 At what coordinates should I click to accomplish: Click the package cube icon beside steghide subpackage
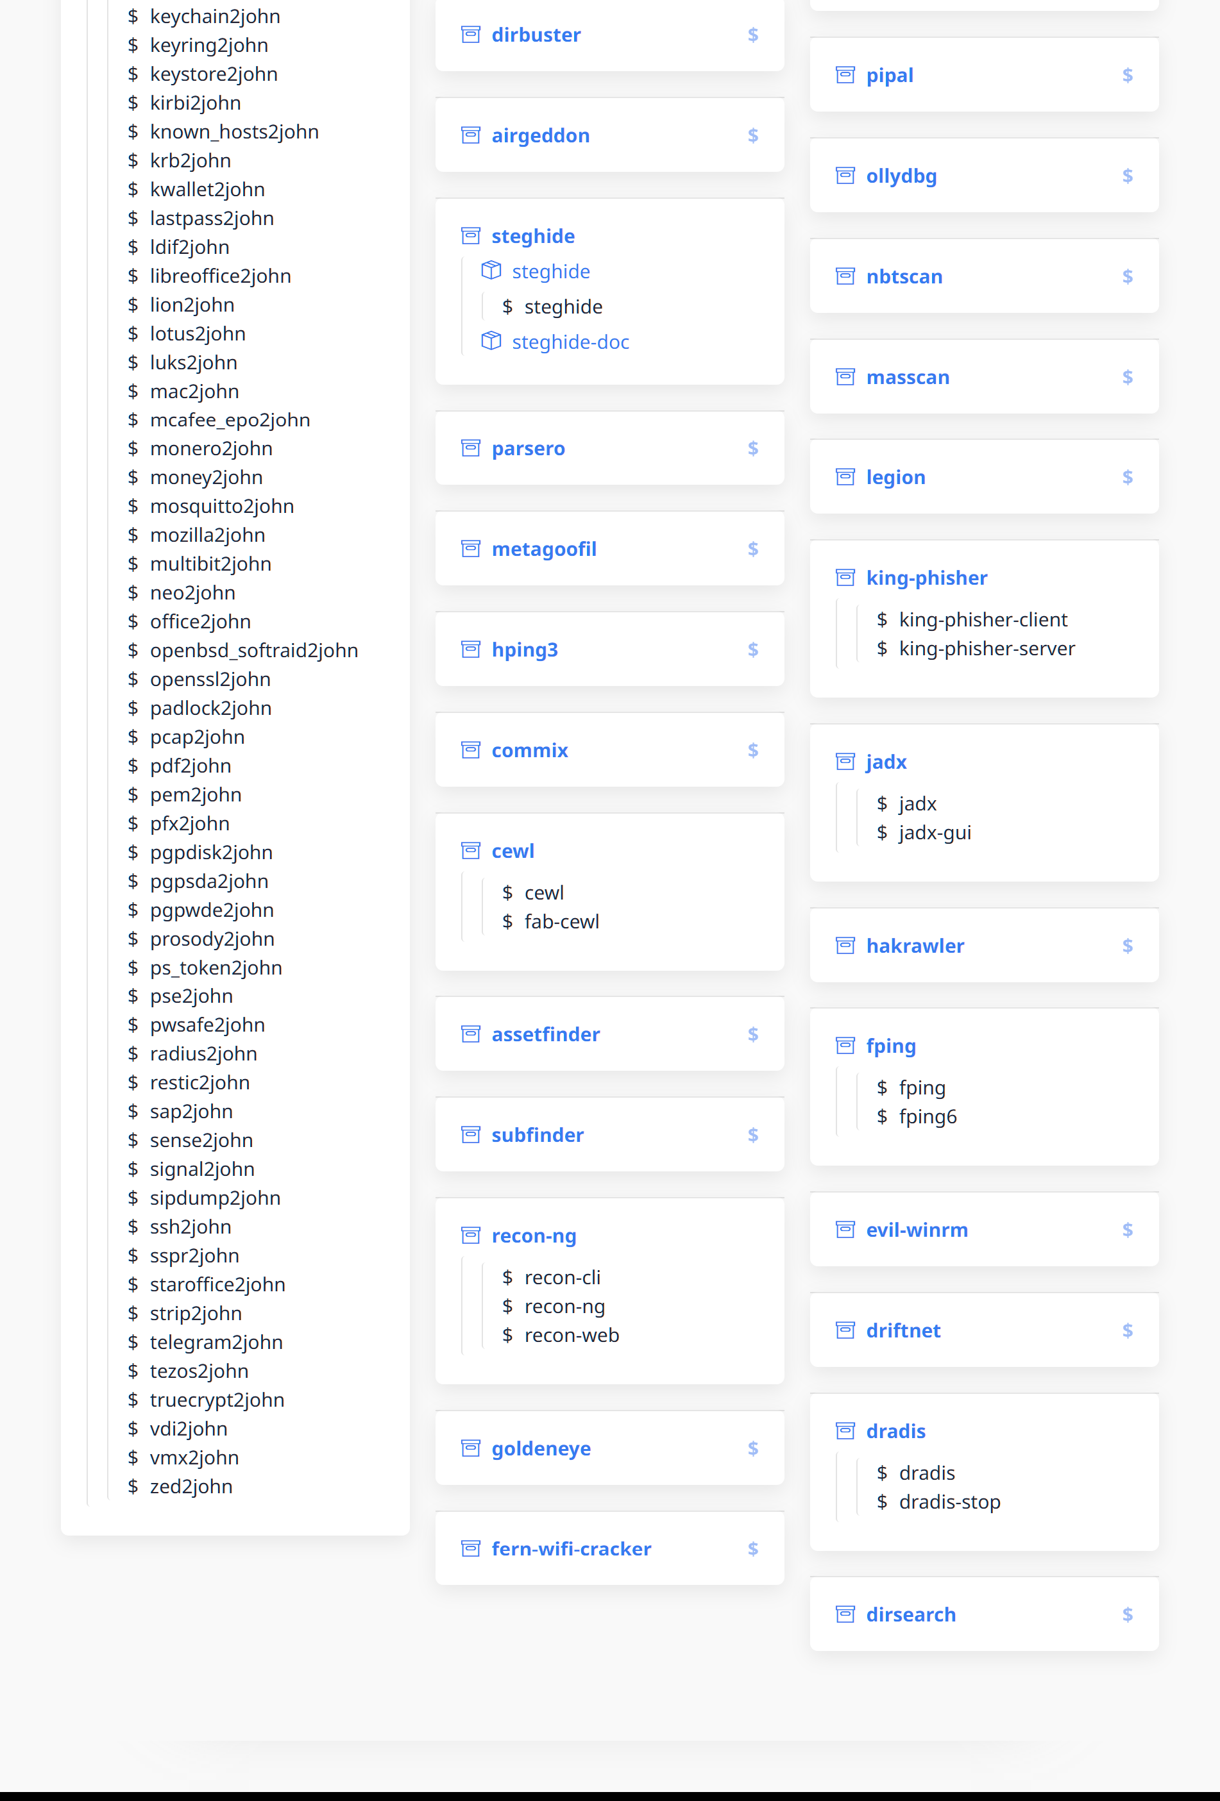(x=491, y=271)
